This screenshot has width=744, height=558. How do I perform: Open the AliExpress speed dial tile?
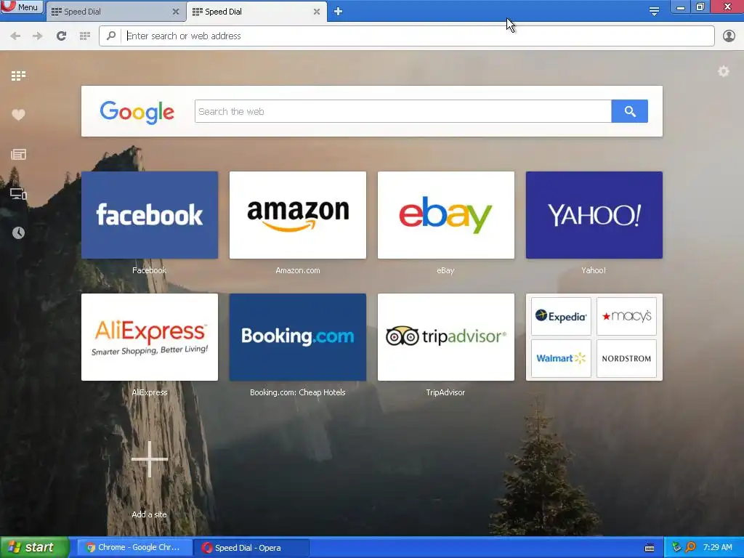coord(150,337)
